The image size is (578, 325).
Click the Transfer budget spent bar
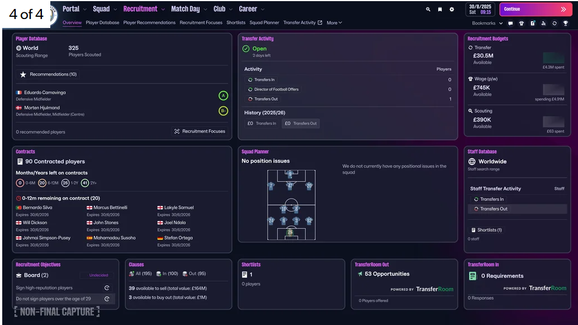[x=553, y=58]
